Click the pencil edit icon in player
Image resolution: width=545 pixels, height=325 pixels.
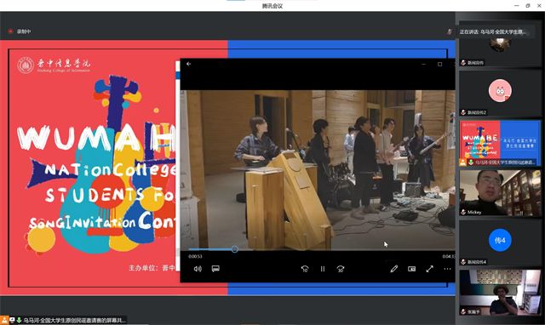tap(393, 269)
